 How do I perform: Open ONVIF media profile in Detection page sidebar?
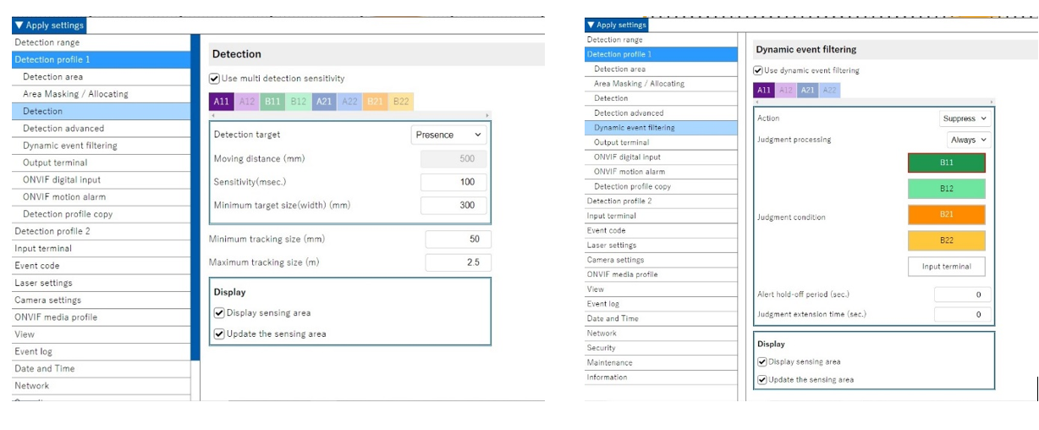pyautogui.click(x=102, y=317)
